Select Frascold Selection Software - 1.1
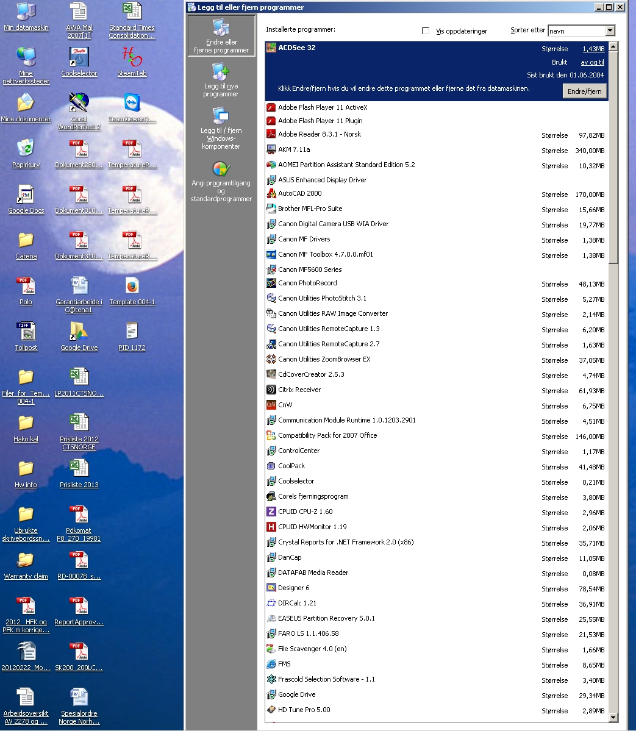This screenshot has width=636, height=731. 437,679
